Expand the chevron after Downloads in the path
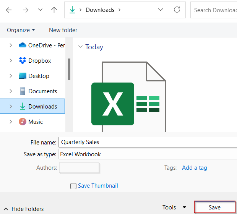237x214 pixels. point(120,10)
